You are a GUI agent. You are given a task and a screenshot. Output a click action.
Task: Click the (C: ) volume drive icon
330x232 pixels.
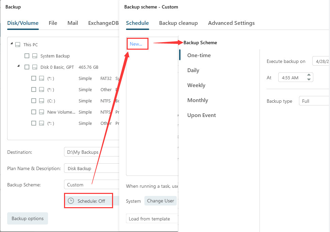pyautogui.click(x=41, y=101)
